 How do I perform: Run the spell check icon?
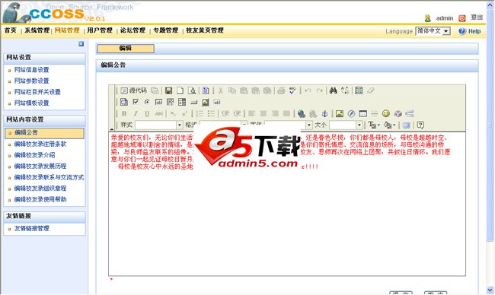point(292,90)
